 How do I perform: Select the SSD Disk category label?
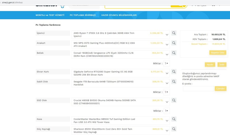point(53,101)
